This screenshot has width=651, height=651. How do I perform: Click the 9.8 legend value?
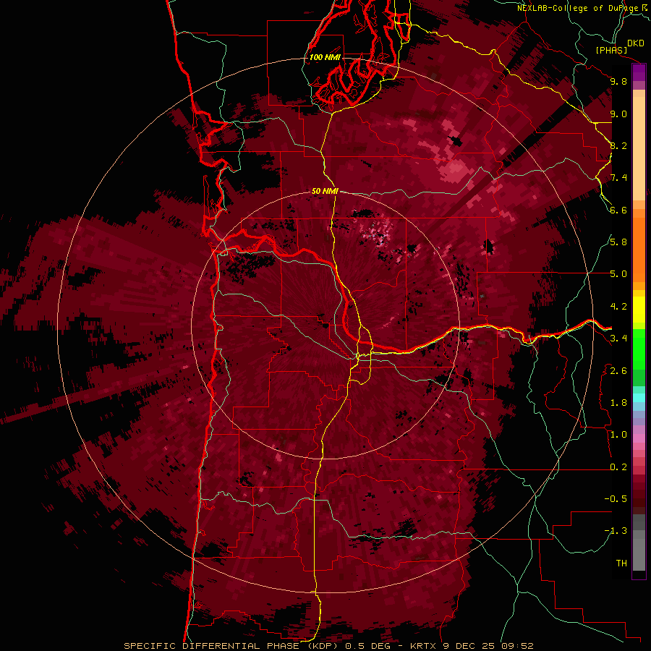pos(618,81)
